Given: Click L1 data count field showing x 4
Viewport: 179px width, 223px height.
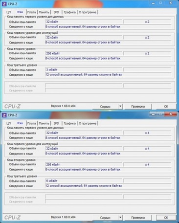Looking at the screenshot, I should pyautogui.click(x=147, y=133).
